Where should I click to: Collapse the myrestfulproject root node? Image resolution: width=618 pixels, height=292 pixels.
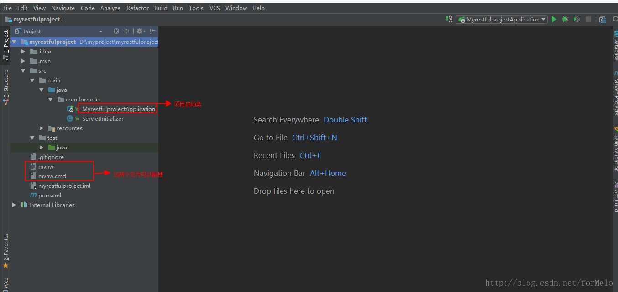14,42
